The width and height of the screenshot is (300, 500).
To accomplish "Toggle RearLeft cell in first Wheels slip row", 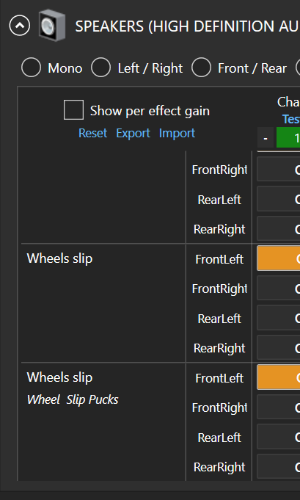I will tap(278, 318).
